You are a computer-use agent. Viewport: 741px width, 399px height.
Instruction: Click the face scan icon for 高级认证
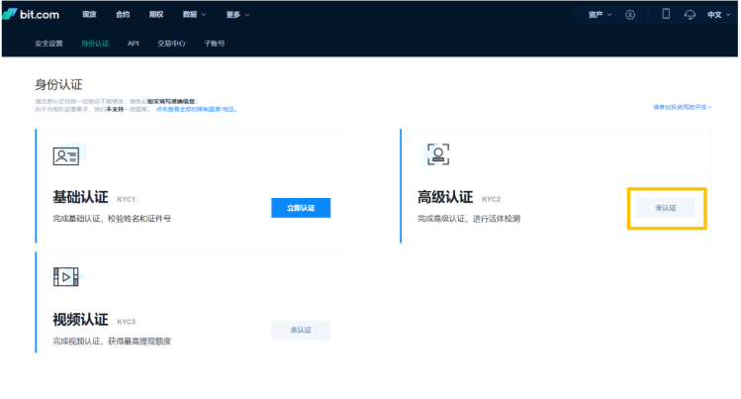437,153
